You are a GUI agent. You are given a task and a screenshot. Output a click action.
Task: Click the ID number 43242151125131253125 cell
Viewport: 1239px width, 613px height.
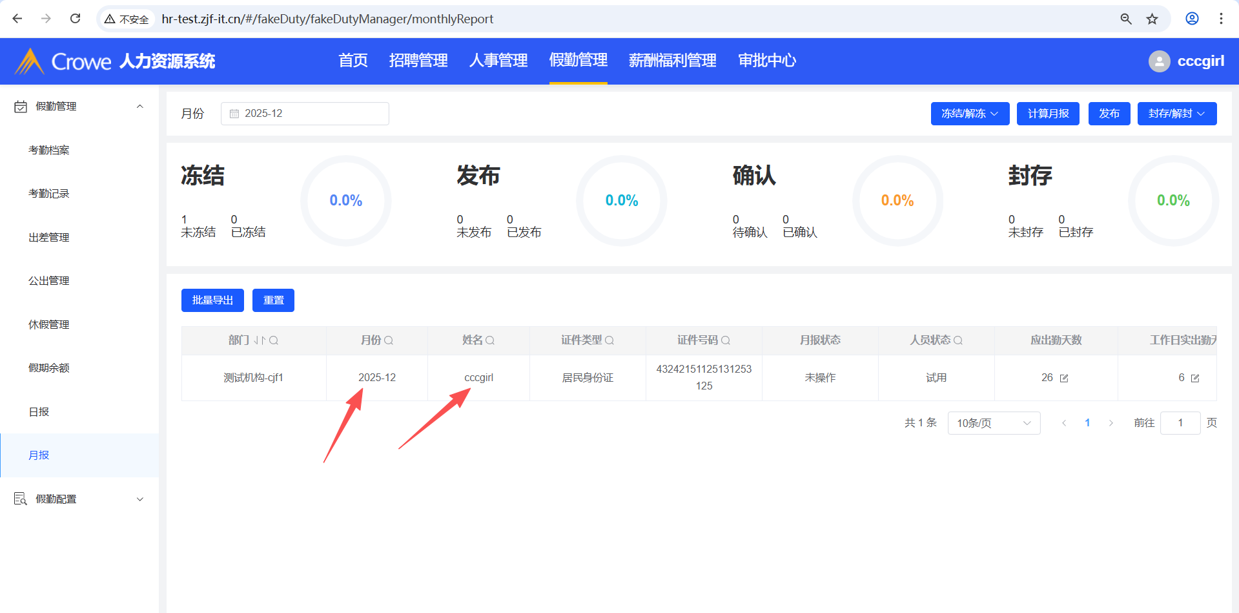[x=704, y=378]
